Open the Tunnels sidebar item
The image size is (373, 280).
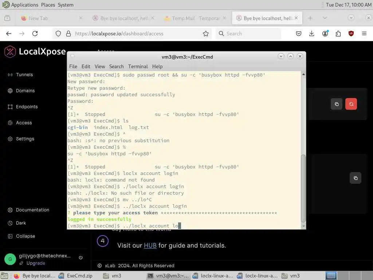point(20,74)
